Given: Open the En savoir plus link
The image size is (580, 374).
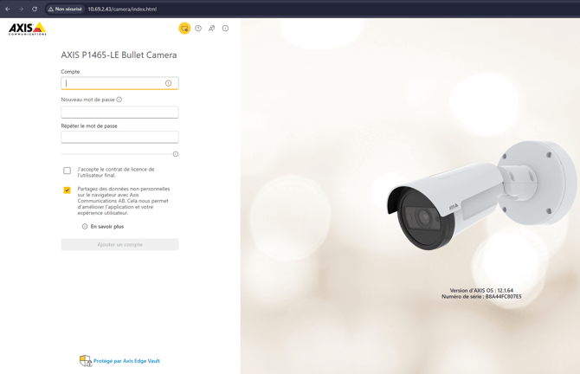Looking at the screenshot, I should (x=106, y=227).
